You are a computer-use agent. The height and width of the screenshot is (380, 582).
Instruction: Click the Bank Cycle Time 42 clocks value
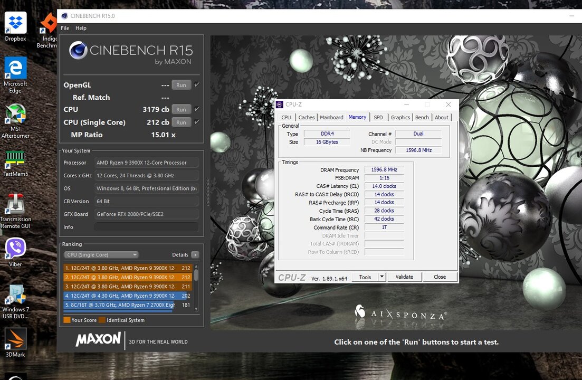tap(384, 219)
